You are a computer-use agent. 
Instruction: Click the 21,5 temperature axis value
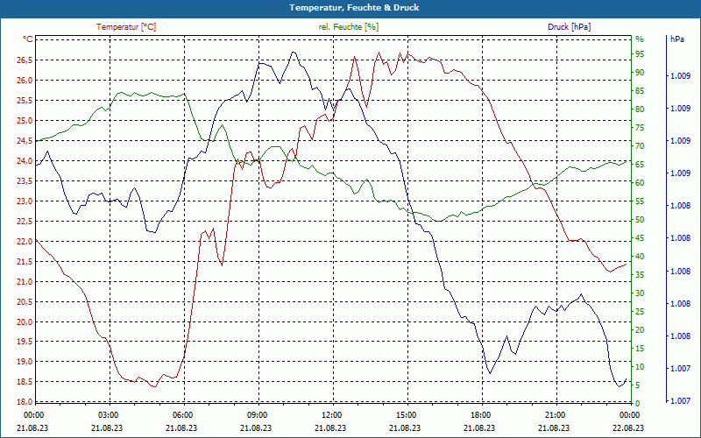click(25, 261)
